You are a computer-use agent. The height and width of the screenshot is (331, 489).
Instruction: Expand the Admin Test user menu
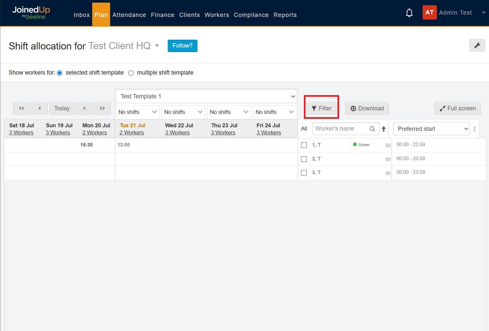coord(483,13)
